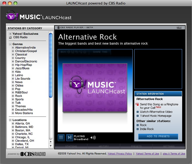Expand the Sports genre
The height and width of the screenshot is (164, 192).
[x=13, y=99]
